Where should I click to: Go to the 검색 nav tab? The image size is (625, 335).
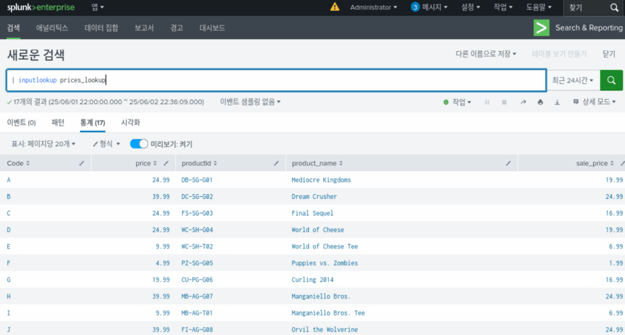[x=13, y=28]
